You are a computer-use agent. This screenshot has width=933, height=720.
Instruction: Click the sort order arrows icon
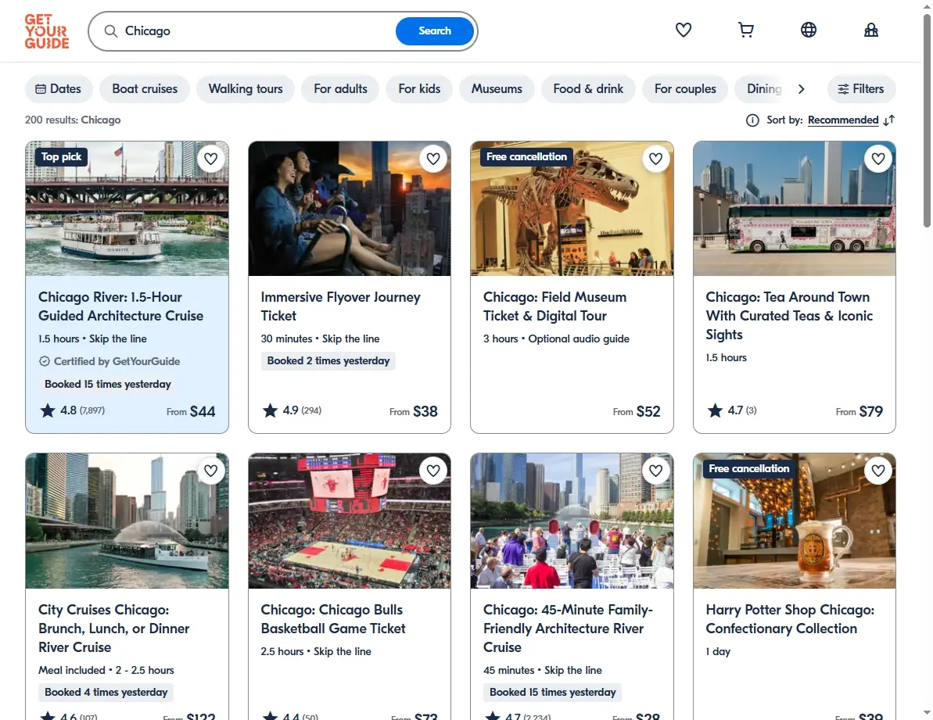889,120
